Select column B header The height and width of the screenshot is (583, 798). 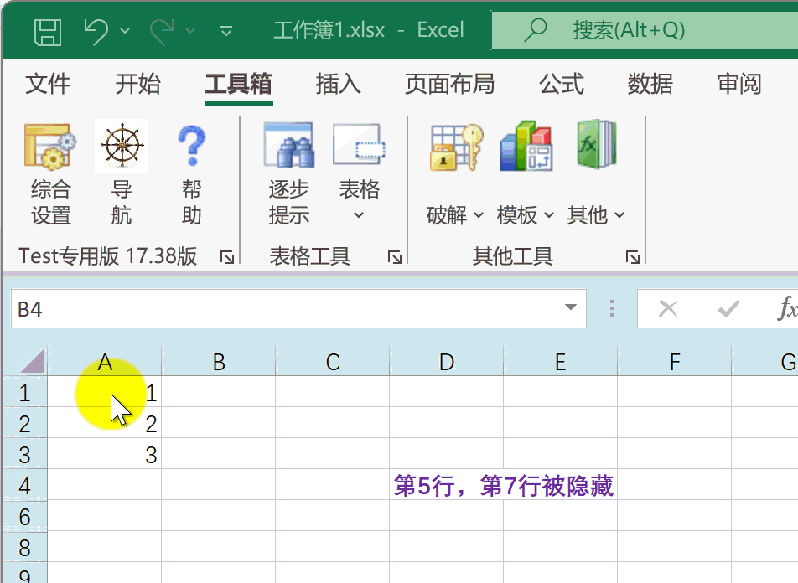tap(219, 362)
